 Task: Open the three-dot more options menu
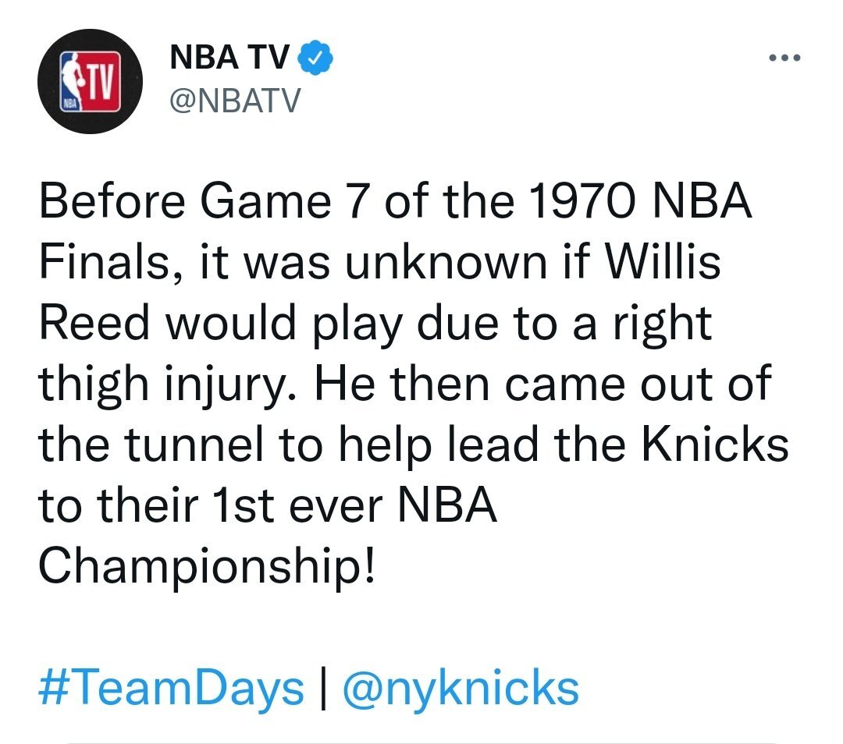(785, 58)
